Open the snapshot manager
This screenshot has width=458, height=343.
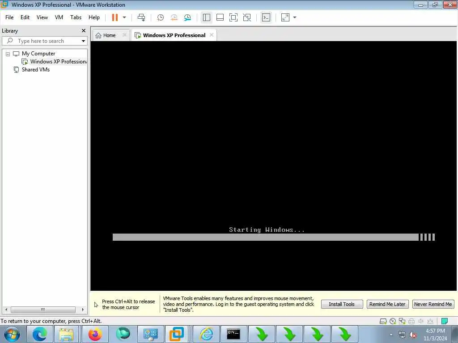pyautogui.click(x=187, y=17)
